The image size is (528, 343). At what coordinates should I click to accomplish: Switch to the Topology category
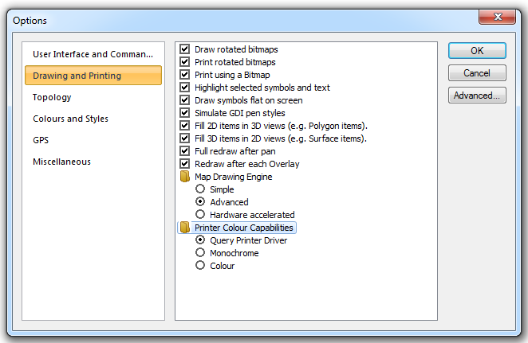[x=52, y=97]
